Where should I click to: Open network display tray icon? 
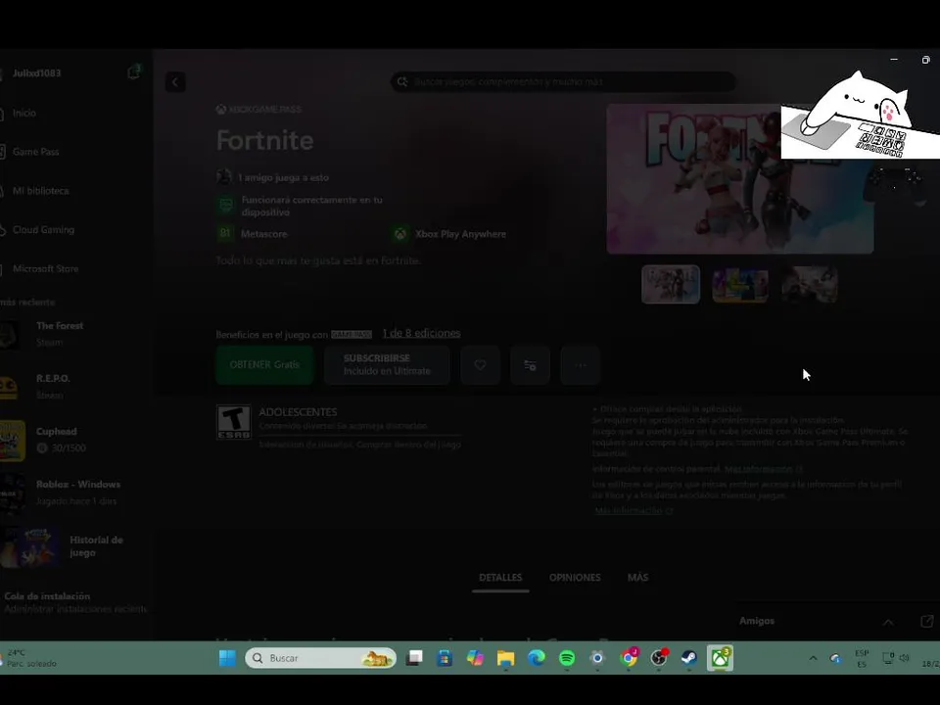coord(888,658)
